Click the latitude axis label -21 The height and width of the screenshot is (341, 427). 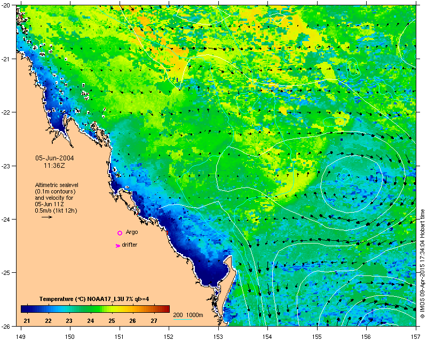pos(5,59)
